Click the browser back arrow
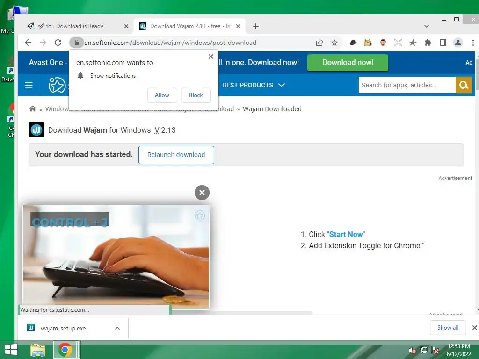Image resolution: width=479 pixels, height=359 pixels. pos(28,43)
